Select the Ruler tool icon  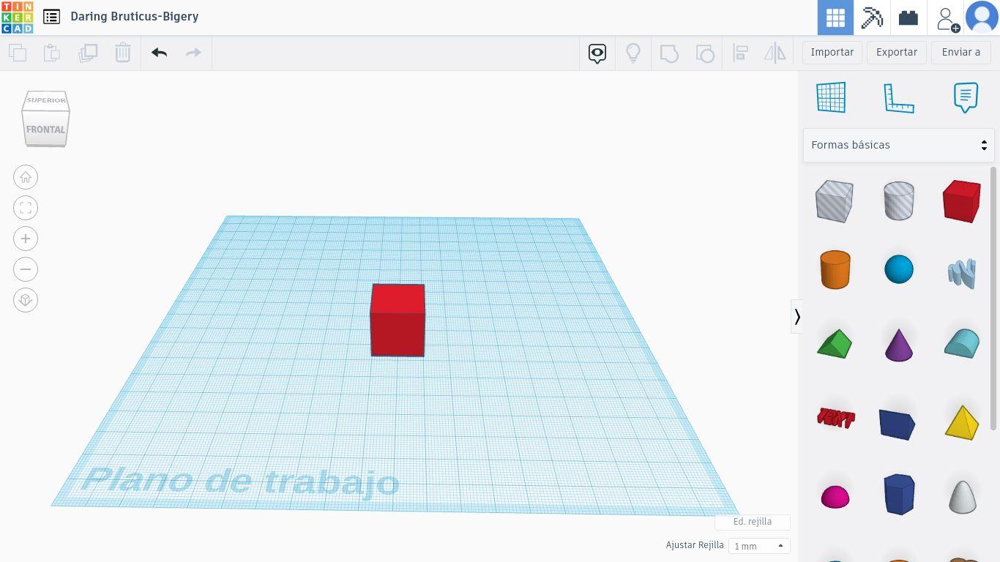tap(899, 98)
